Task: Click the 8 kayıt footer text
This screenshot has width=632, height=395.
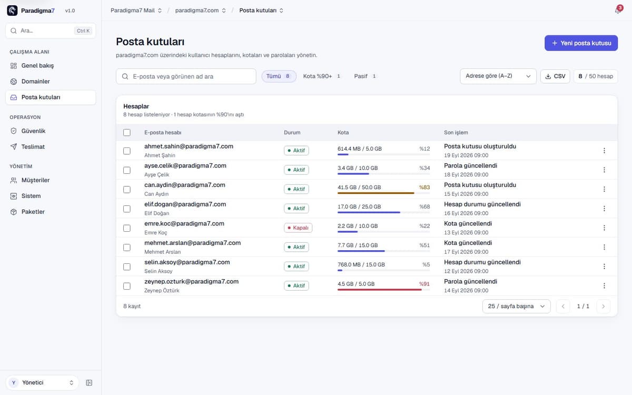Action: point(132,306)
